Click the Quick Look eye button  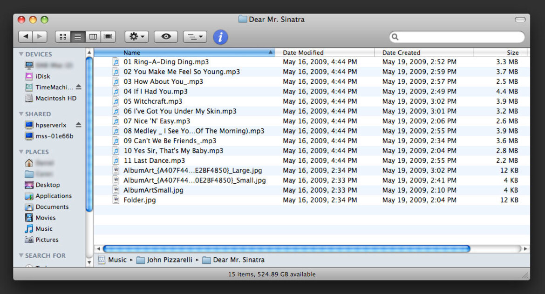[166, 36]
